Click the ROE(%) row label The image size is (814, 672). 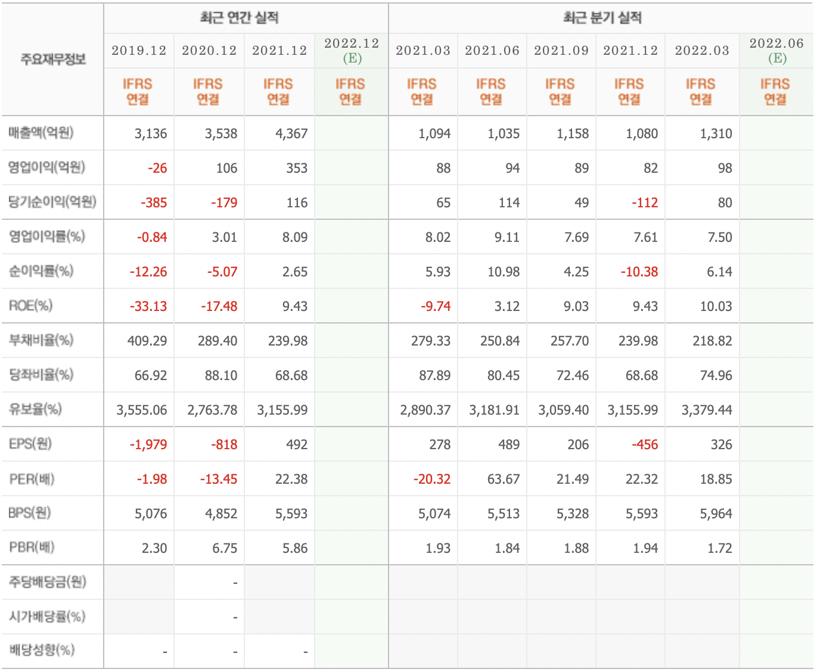pyautogui.click(x=31, y=306)
